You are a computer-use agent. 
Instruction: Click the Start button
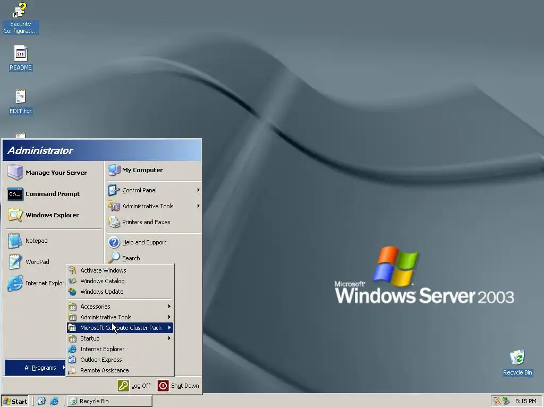point(14,402)
